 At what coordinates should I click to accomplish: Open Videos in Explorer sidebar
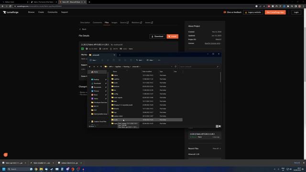[x=96, y=99]
